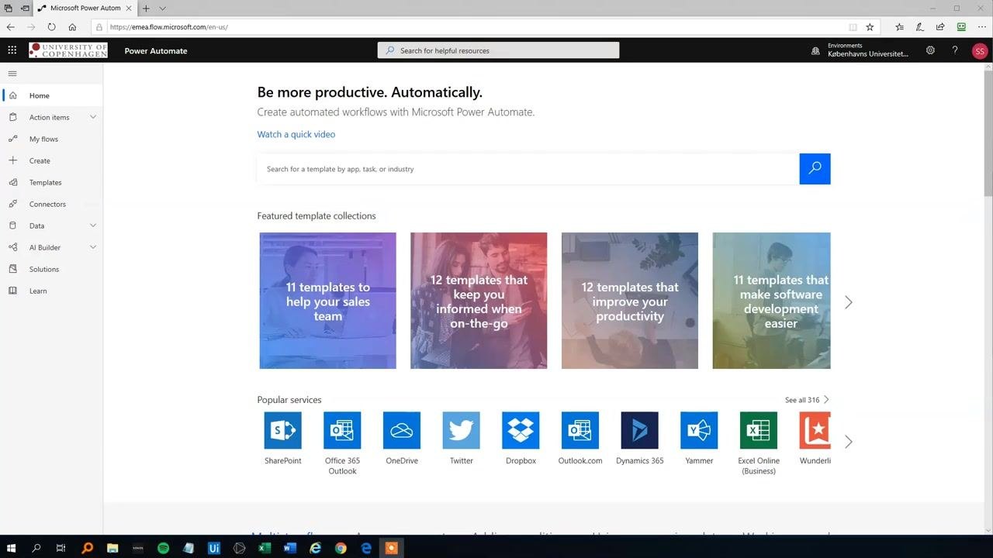Expand the Action items submenu chevron
Image resolution: width=993 pixels, height=558 pixels.
[93, 117]
